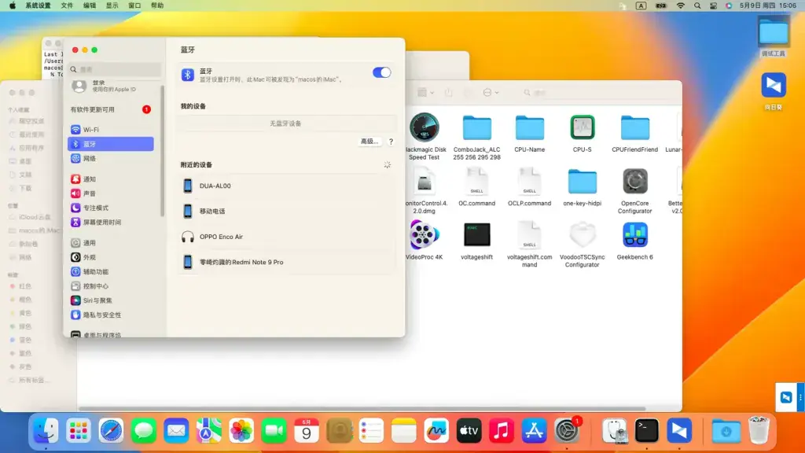Viewport: 805px width, 453px height.
Task: Select Wi-Fi in settings sidebar
Action: click(x=111, y=130)
